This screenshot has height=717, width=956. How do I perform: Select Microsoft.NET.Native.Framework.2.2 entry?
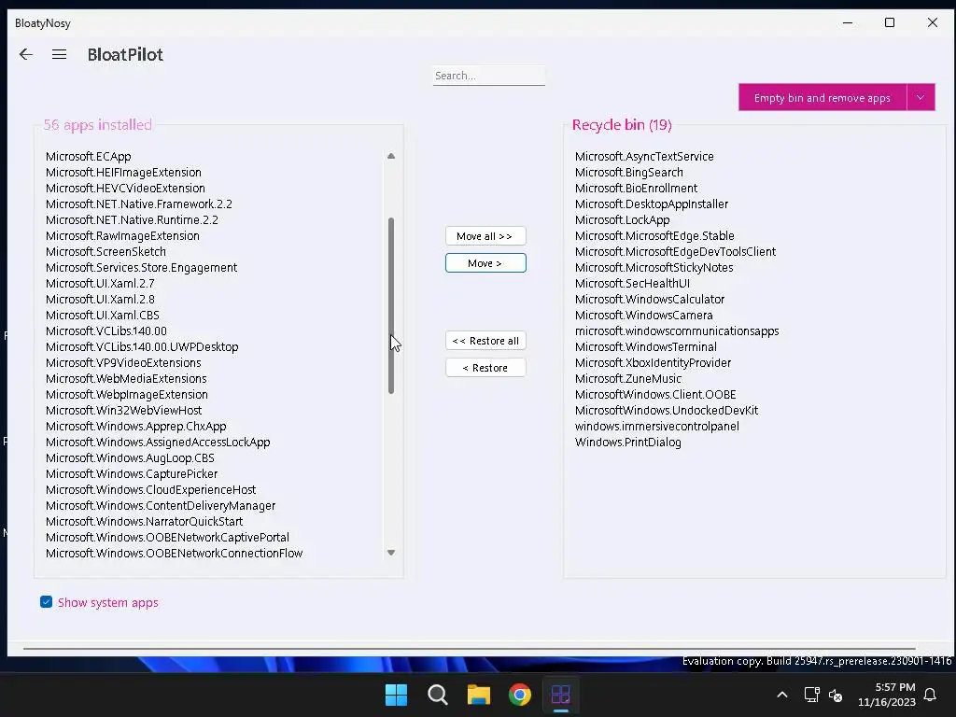[x=139, y=204]
